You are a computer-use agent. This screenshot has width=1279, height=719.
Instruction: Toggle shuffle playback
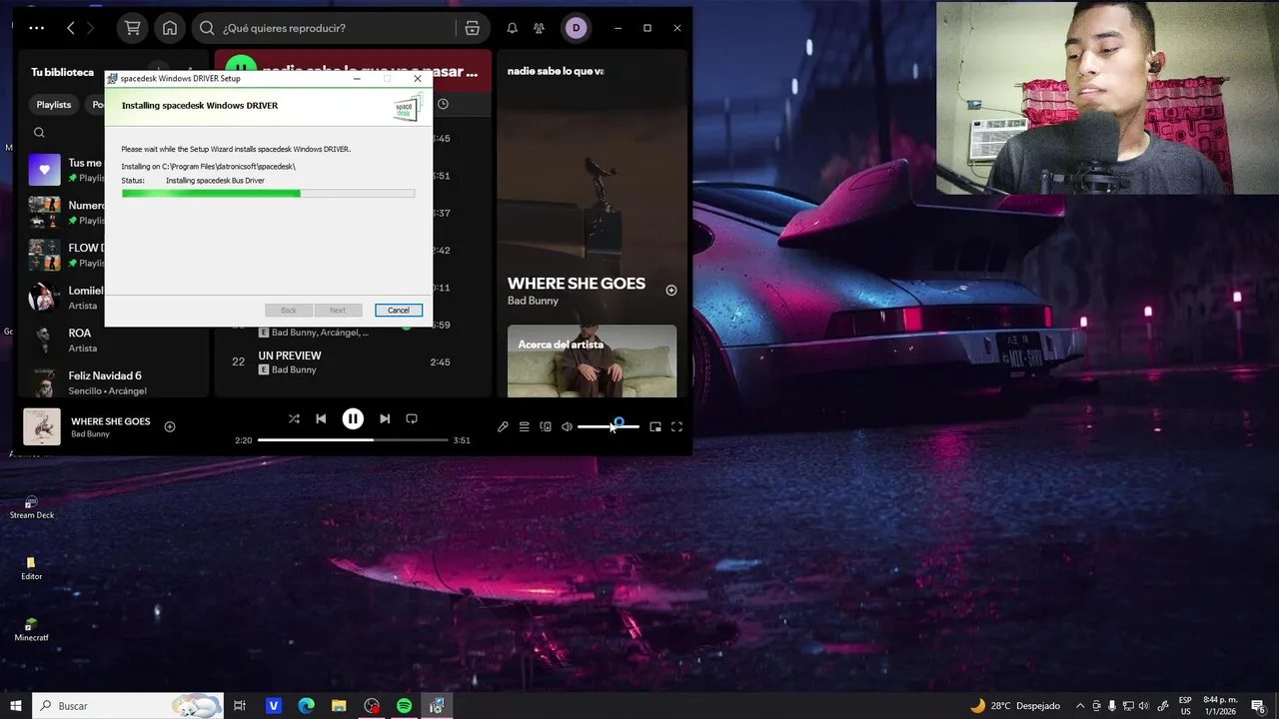click(294, 418)
